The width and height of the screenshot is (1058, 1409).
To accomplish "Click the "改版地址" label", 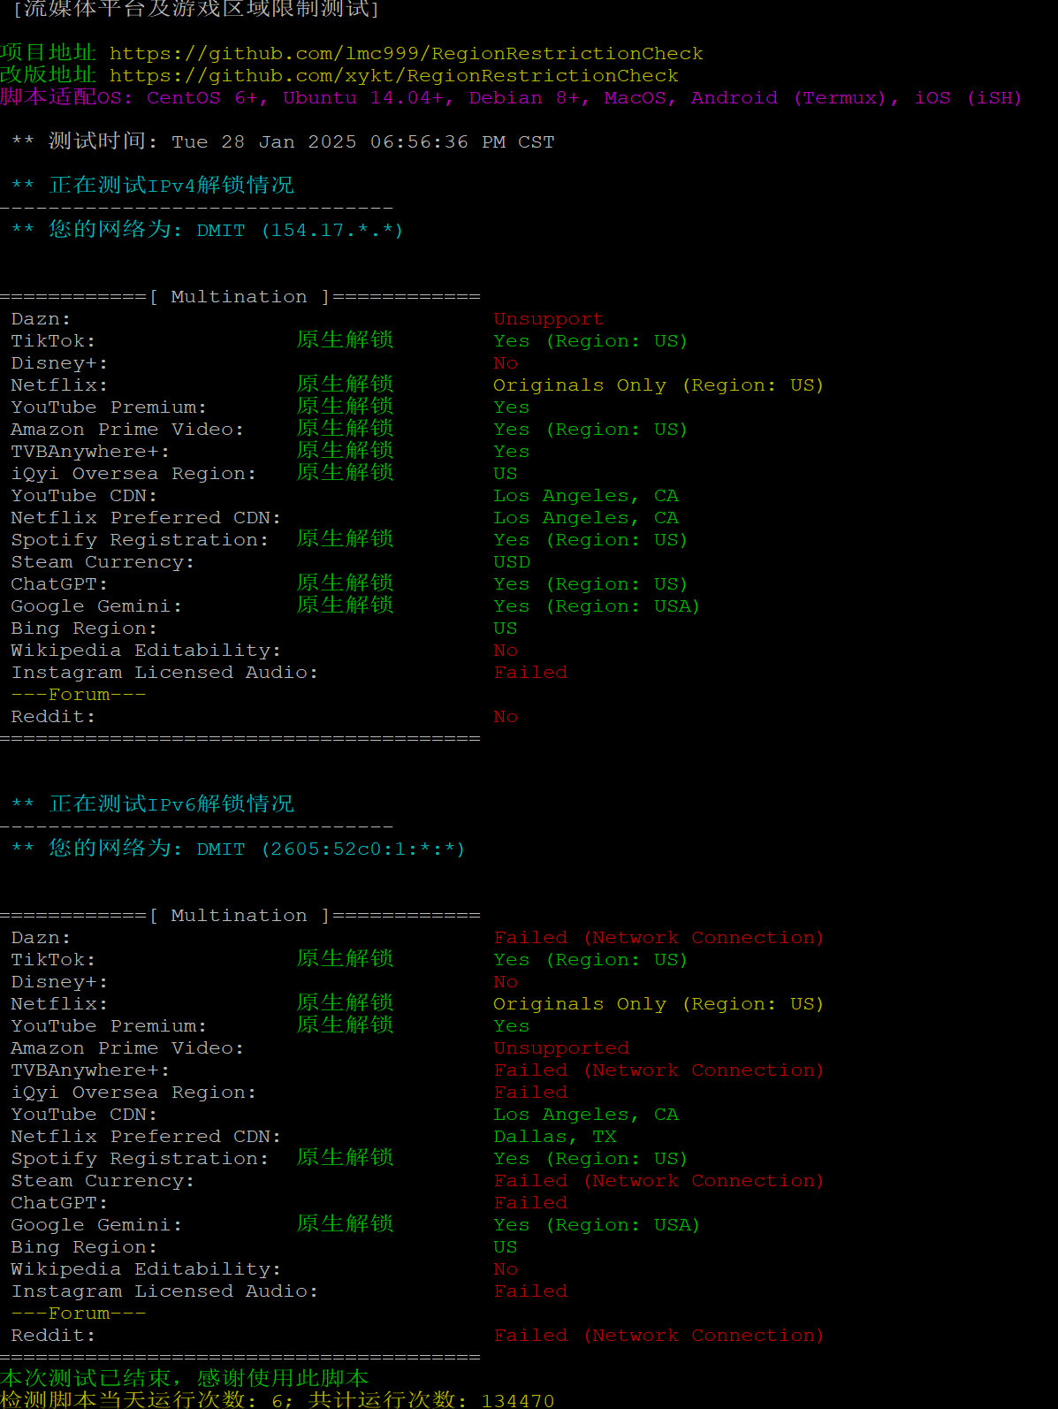I will pos(48,75).
